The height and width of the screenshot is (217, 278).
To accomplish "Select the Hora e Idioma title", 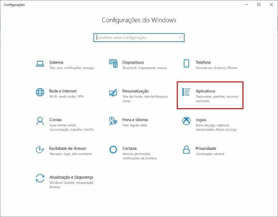I will point(135,120).
